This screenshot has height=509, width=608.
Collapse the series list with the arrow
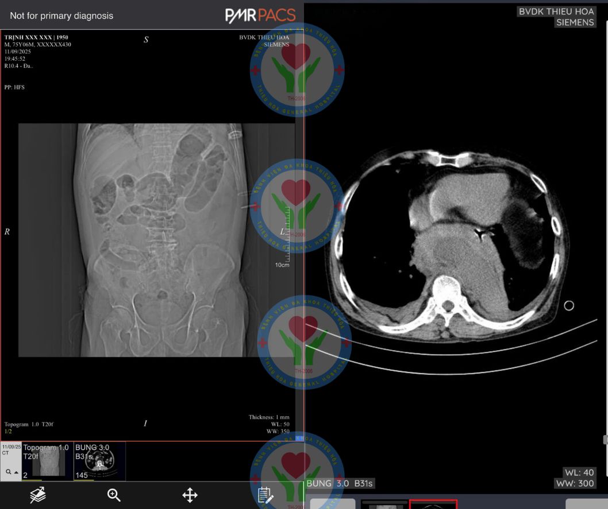pos(16,472)
